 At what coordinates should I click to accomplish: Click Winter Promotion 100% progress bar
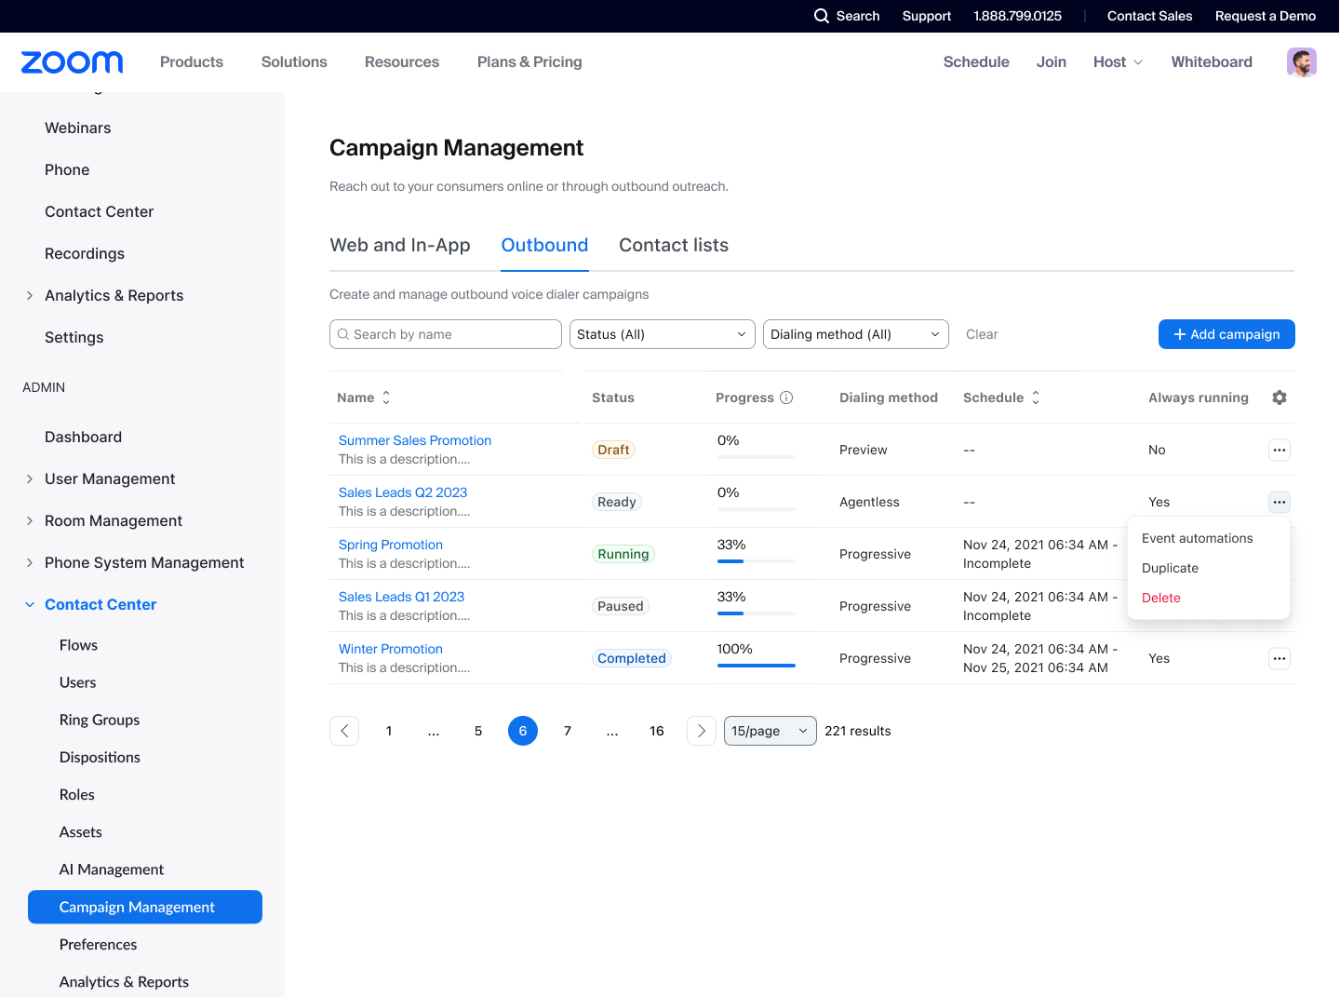pos(757,666)
